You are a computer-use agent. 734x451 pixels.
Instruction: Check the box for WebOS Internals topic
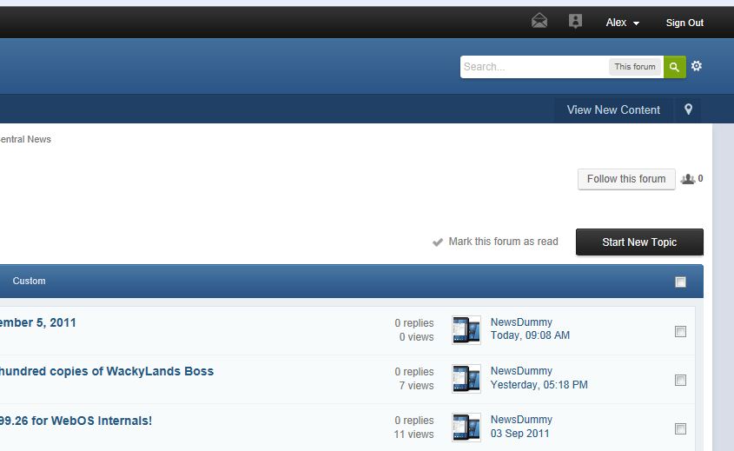(681, 429)
